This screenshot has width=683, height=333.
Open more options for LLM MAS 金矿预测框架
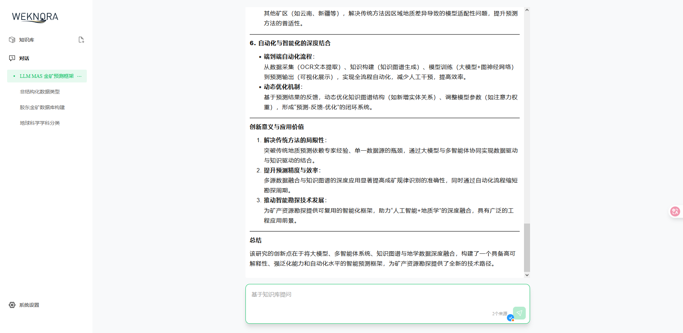point(79,76)
